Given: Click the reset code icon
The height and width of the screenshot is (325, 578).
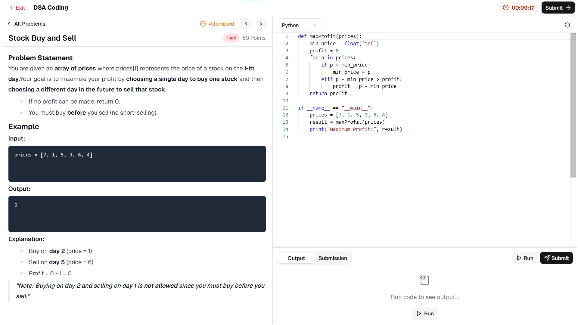Looking at the screenshot, I should [x=567, y=25].
